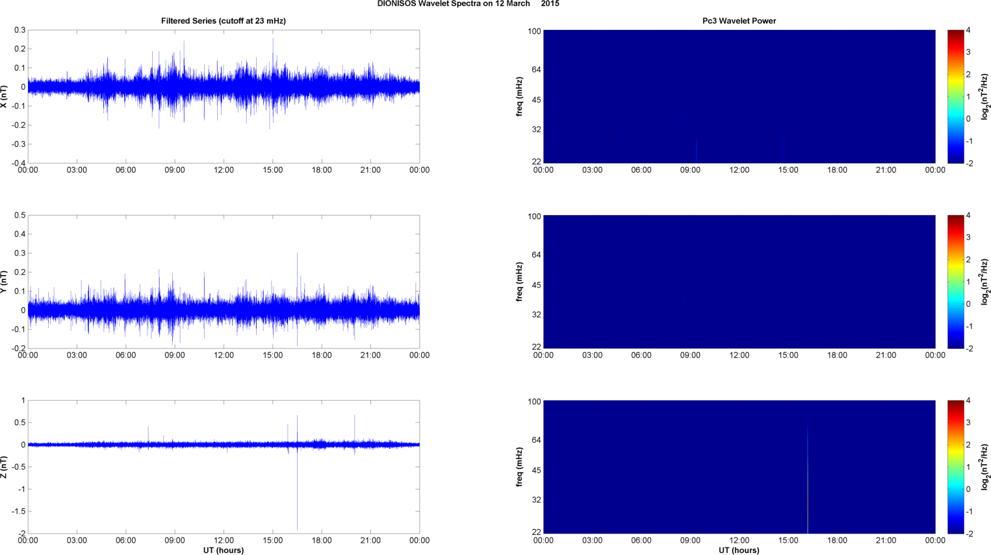991x555 pixels.
Task: Click the Z component filtered series waveform
Action: pyautogui.click(x=224, y=445)
